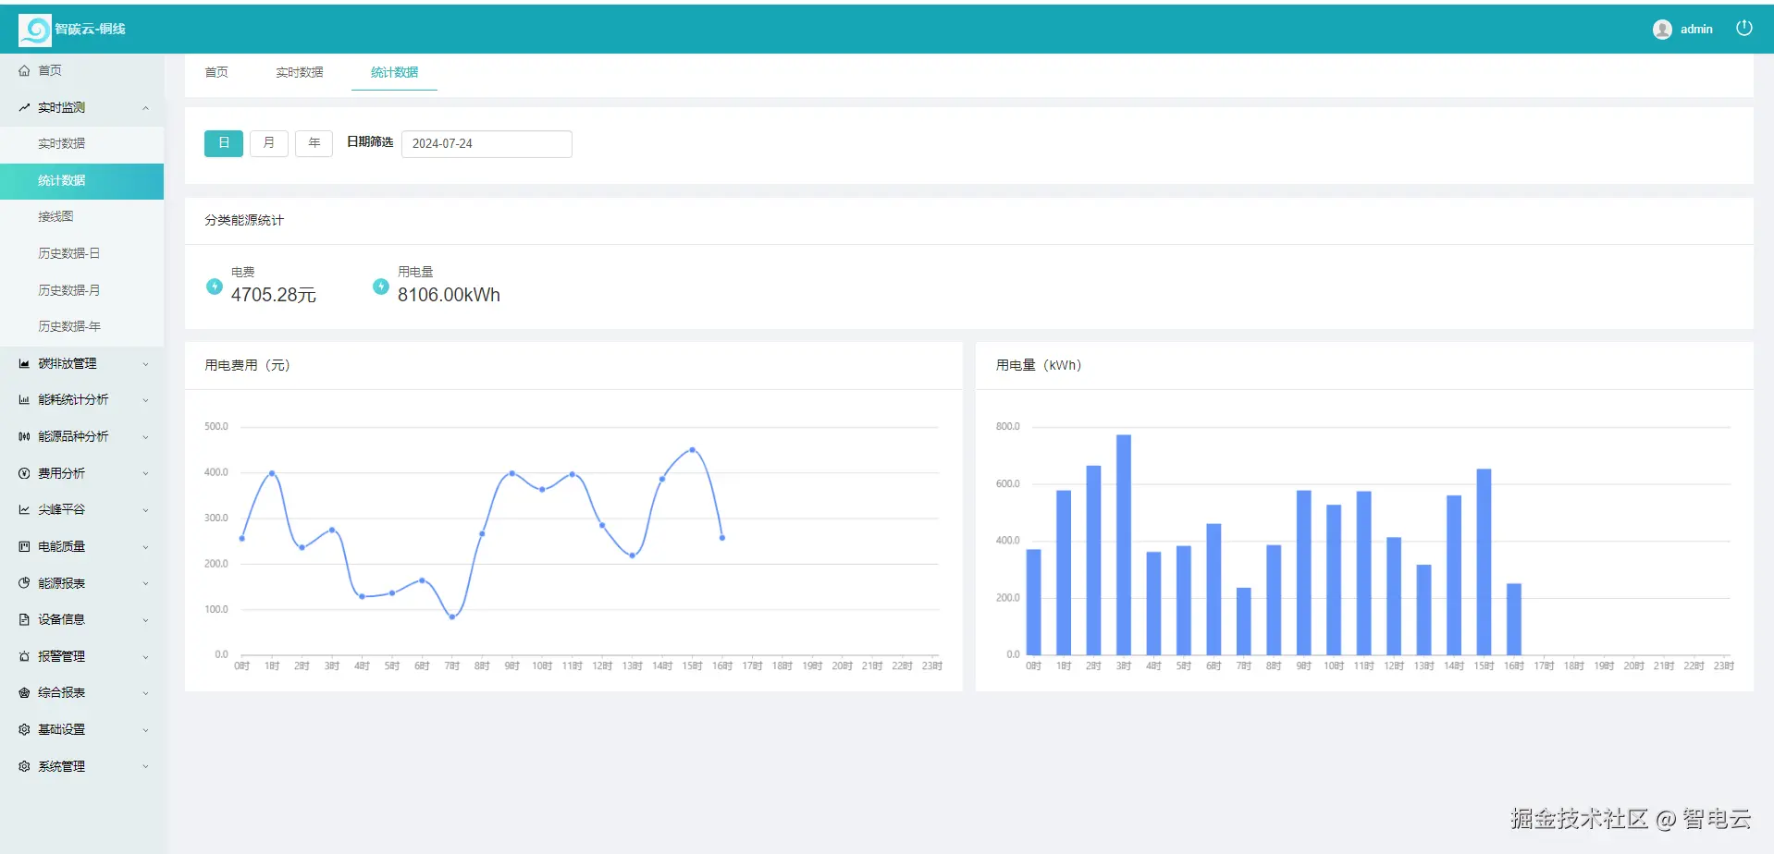Switch to the 首页 tab
This screenshot has width=1774, height=854.
216,72
